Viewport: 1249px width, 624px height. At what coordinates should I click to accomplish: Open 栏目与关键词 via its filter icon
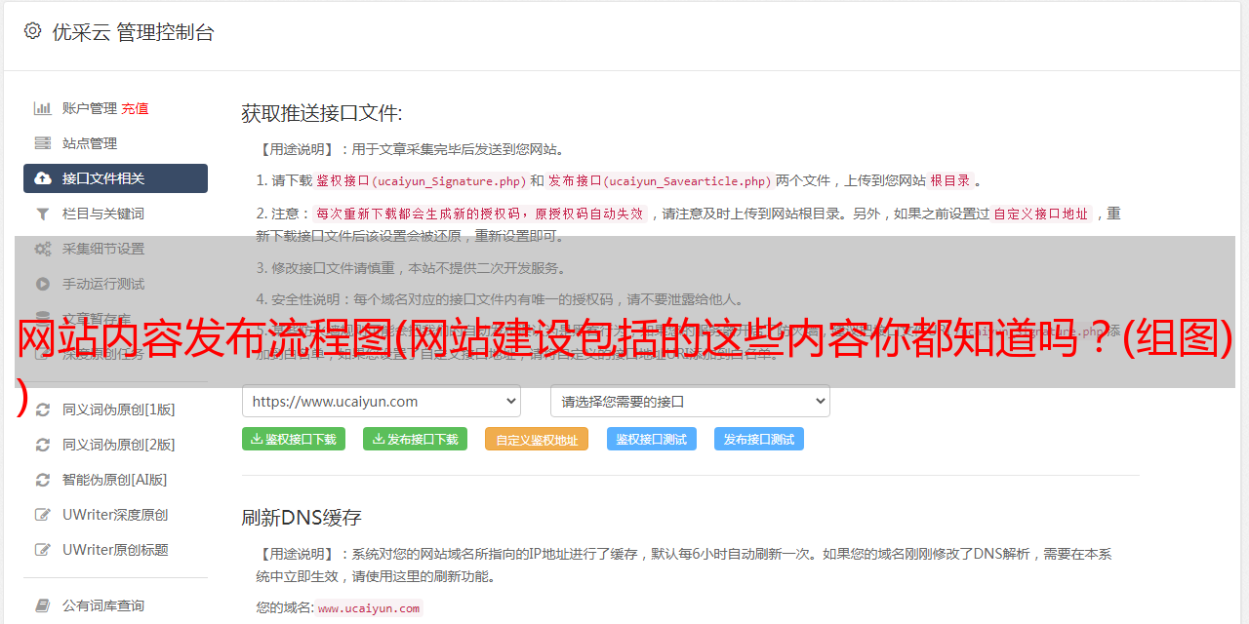coord(43,214)
